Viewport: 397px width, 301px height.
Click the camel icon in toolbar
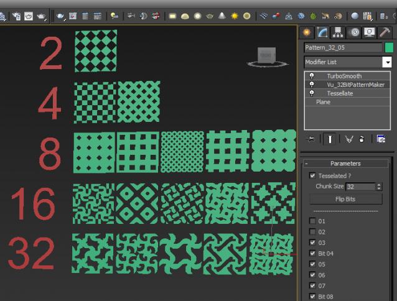click(325, 16)
